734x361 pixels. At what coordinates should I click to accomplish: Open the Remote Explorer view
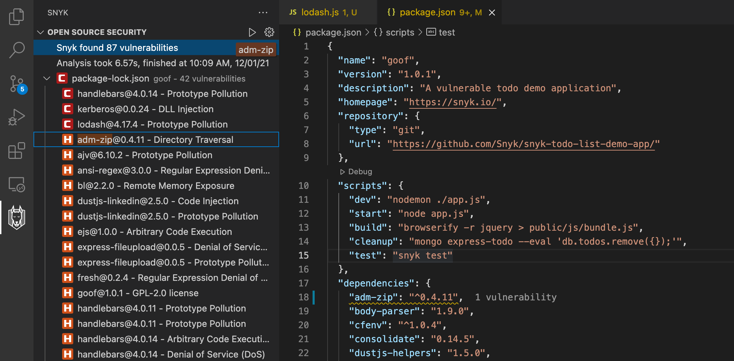coord(16,184)
